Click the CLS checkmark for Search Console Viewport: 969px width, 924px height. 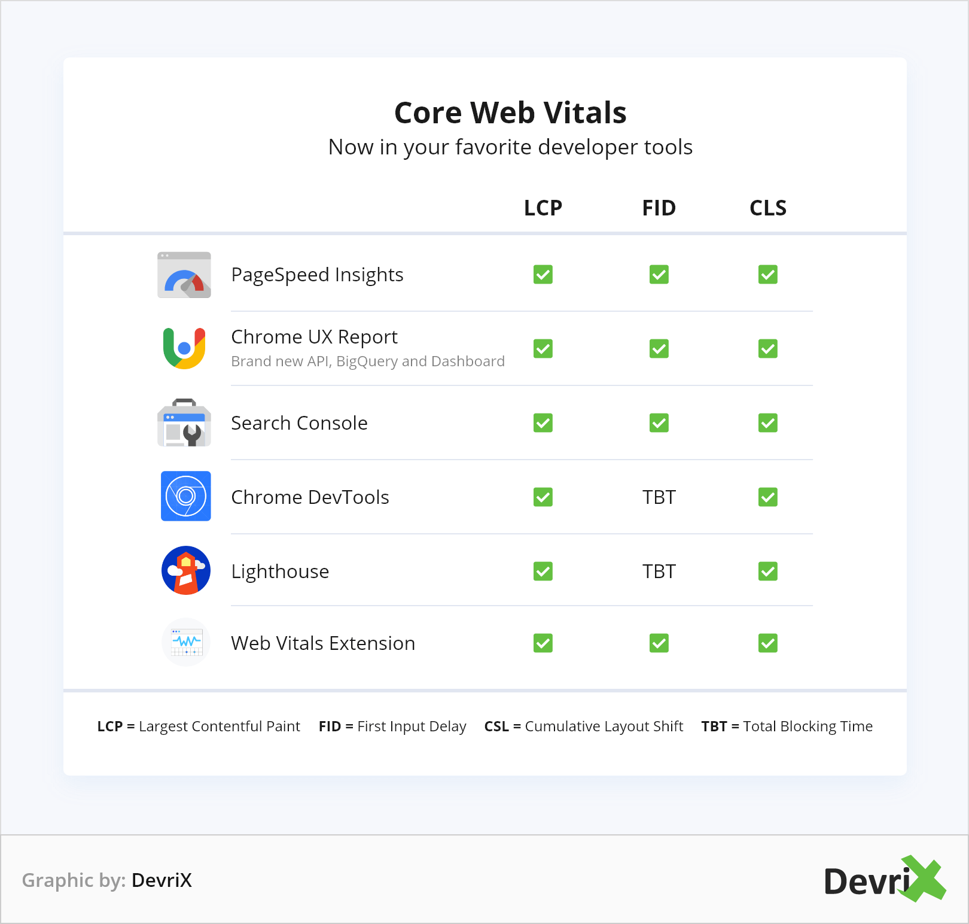(768, 423)
